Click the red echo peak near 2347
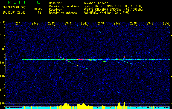This screenshot has width=172, height=109. (119, 59)
